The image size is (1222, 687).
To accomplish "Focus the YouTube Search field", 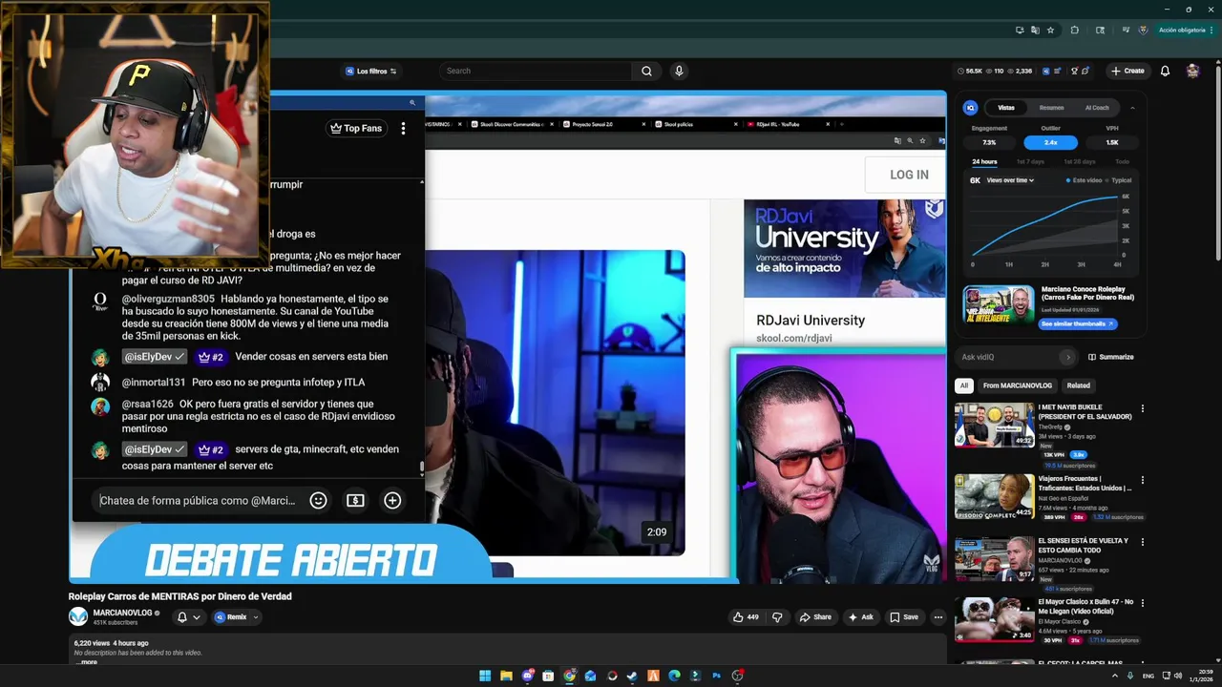I will coord(535,71).
